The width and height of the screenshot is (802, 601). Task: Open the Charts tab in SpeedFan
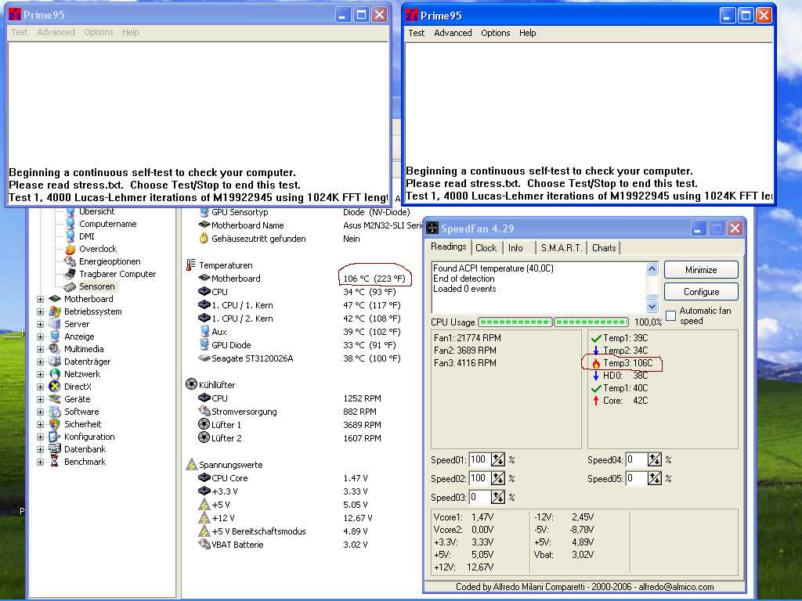point(604,248)
